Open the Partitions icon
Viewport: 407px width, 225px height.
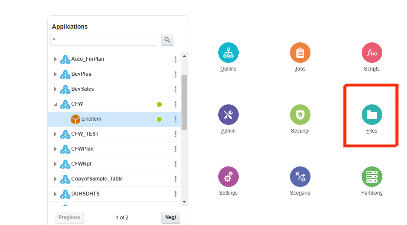372,177
